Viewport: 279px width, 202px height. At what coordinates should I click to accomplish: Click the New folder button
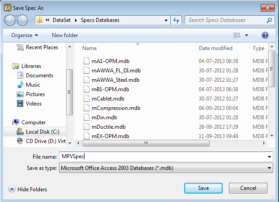pyautogui.click(x=65, y=35)
